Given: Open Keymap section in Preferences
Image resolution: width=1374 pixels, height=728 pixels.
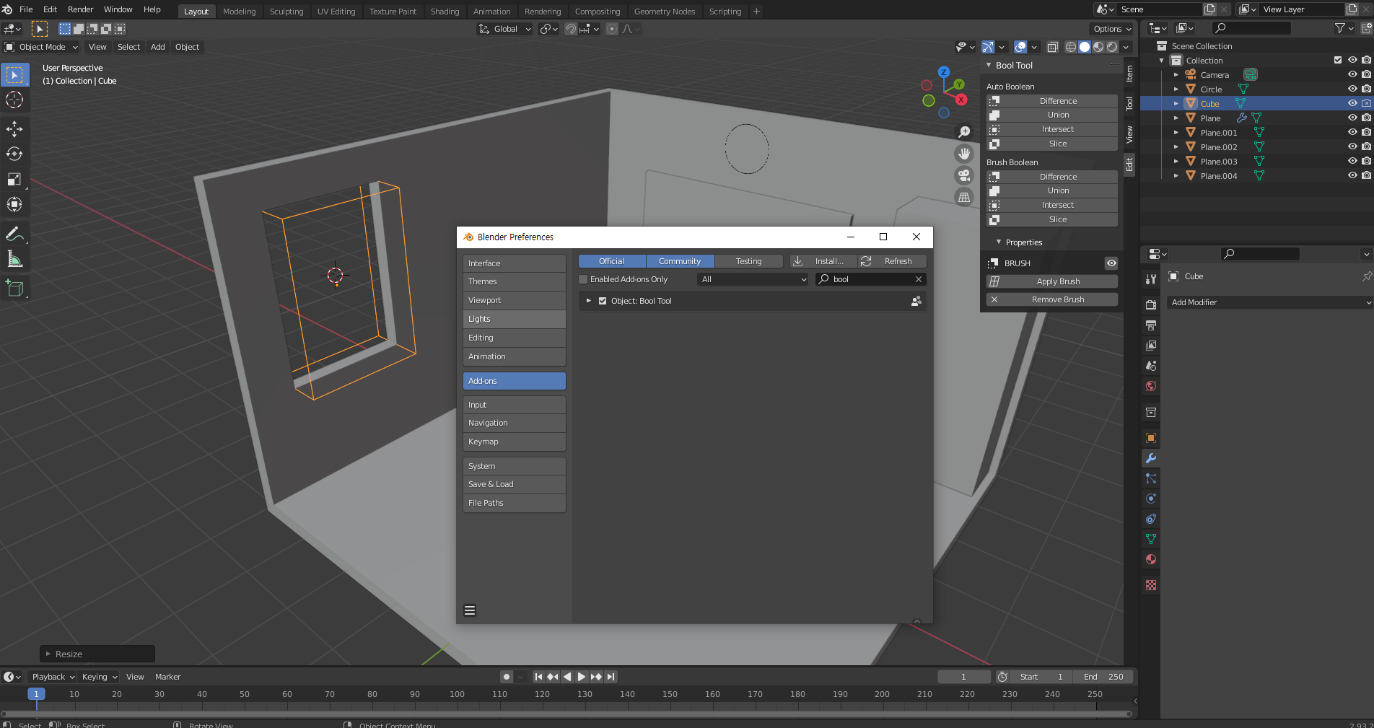Looking at the screenshot, I should click(x=514, y=442).
